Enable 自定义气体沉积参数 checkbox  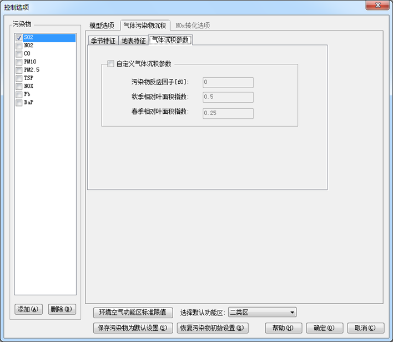pyautogui.click(x=110, y=64)
